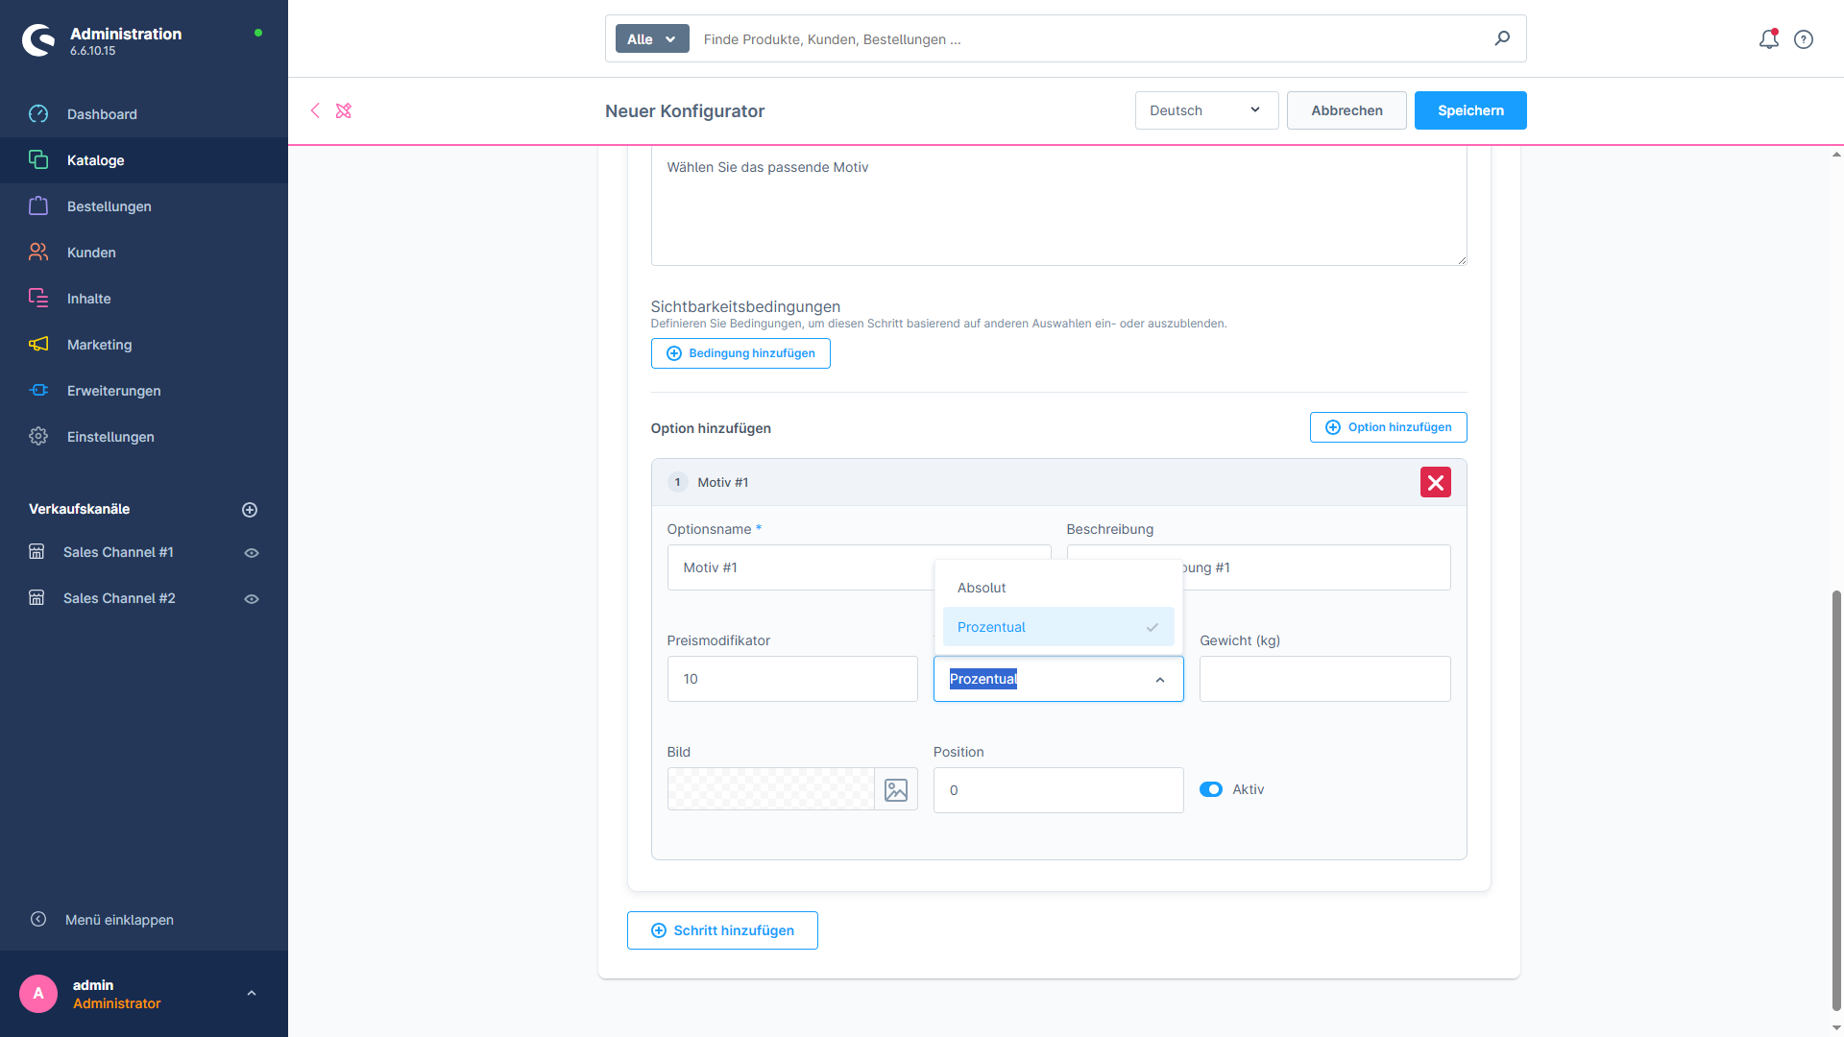Collapse menu via Menü einklappen icon
Screen dimensions: 1844x1037
point(38,920)
